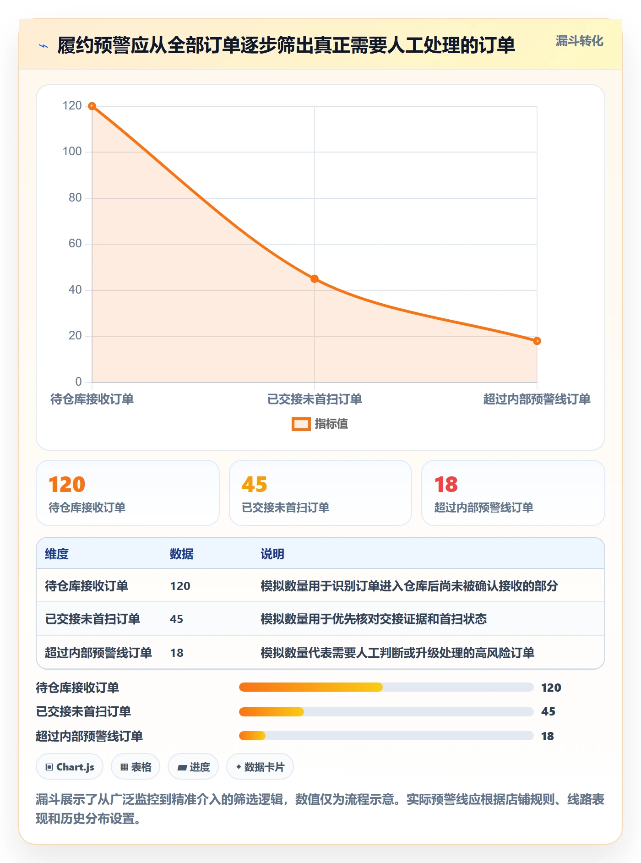
Task: Click x-axis label 超过内部预警线订单 under the chart
Action: [537, 399]
